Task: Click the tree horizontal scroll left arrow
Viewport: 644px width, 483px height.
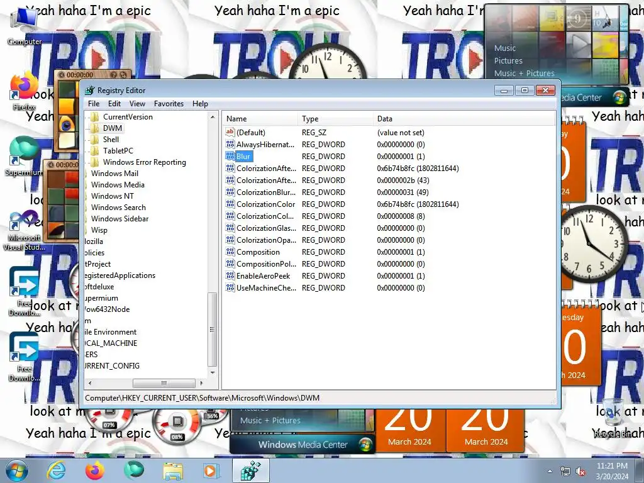Action: point(90,383)
